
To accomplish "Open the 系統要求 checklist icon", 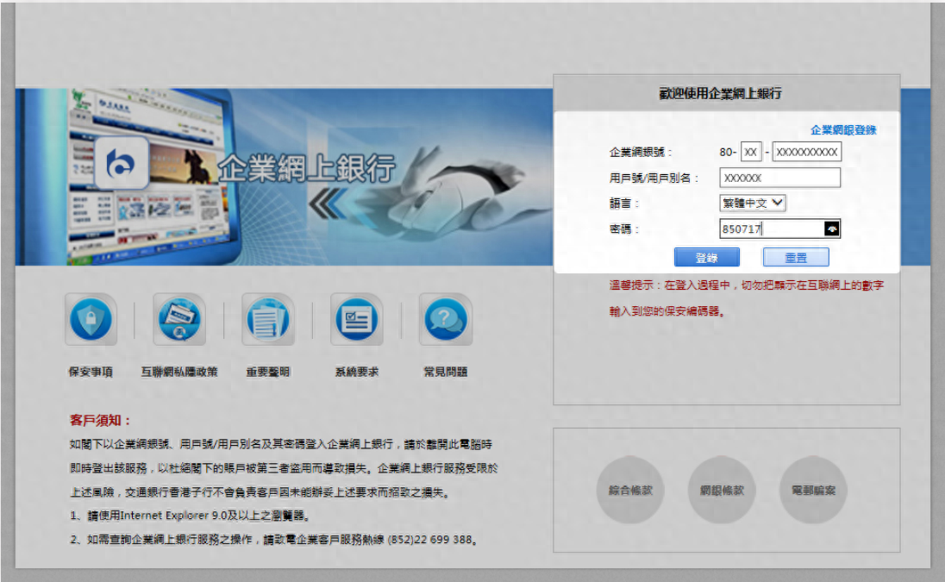I will point(357,320).
